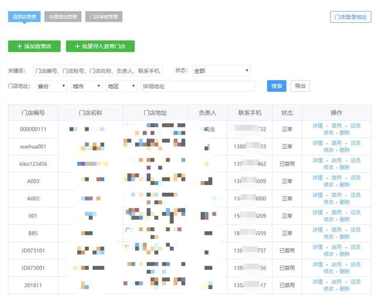This screenshot has height=296, width=374.
Task: Select the store number cell kiko123456
Action: click(33, 164)
